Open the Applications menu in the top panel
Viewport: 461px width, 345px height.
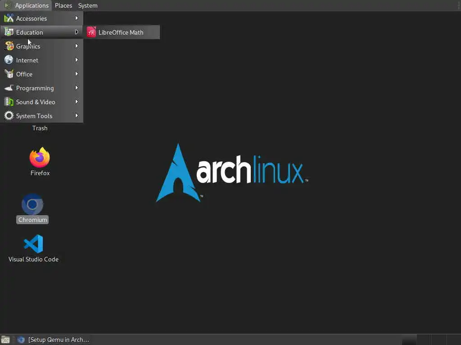point(27,5)
